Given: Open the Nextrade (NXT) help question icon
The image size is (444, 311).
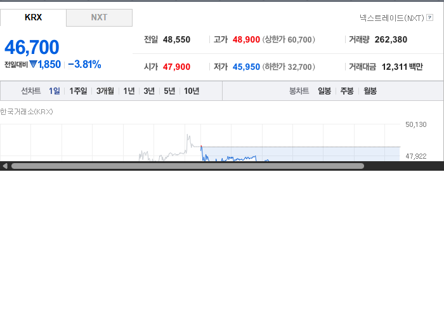Looking at the screenshot, I should (429, 18).
